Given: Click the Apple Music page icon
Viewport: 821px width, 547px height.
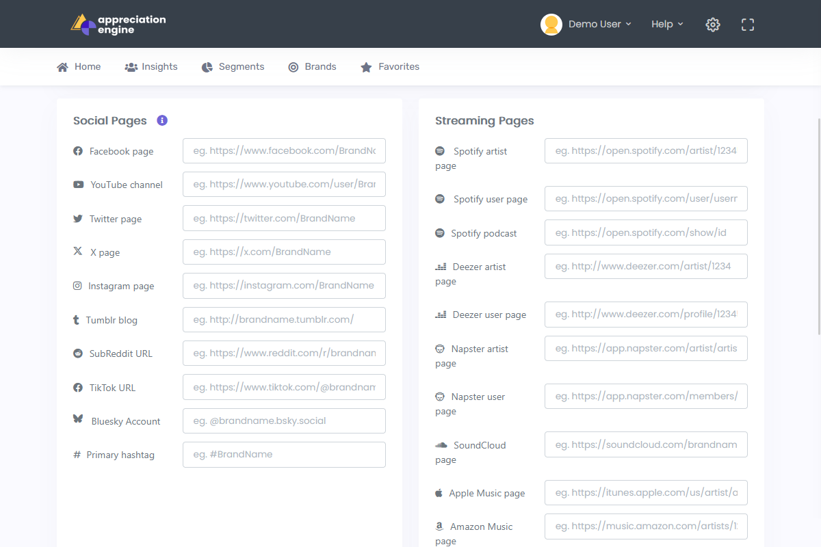Looking at the screenshot, I should [439, 492].
